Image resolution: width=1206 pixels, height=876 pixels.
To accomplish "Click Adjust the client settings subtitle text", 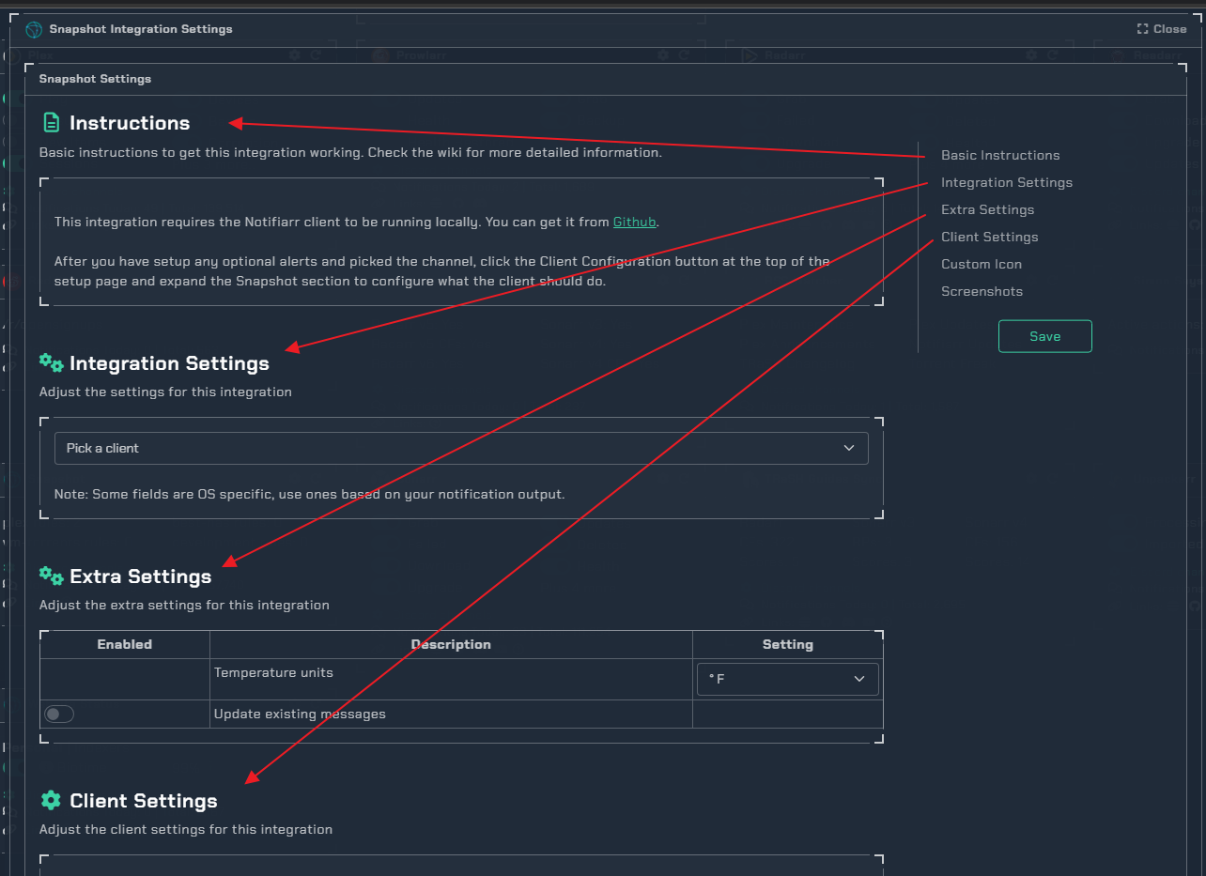I will tap(186, 829).
